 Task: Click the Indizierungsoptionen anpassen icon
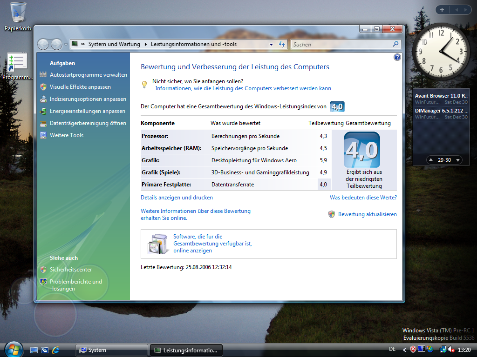(43, 99)
